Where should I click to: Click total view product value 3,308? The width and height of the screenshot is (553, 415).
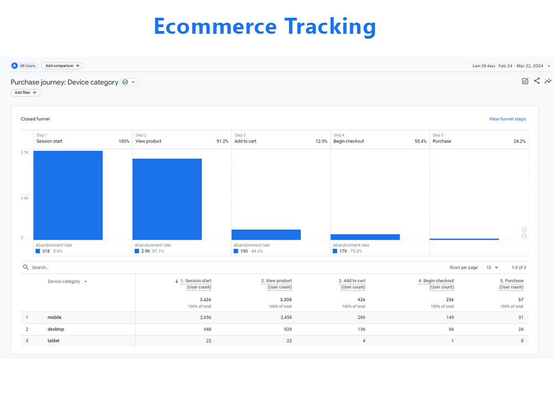pyautogui.click(x=286, y=299)
